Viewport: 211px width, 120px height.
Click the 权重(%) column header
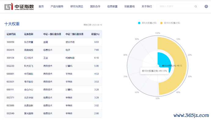(95, 34)
